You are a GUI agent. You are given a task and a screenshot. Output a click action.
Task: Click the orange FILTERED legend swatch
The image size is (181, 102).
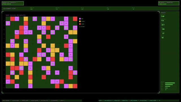80,21
